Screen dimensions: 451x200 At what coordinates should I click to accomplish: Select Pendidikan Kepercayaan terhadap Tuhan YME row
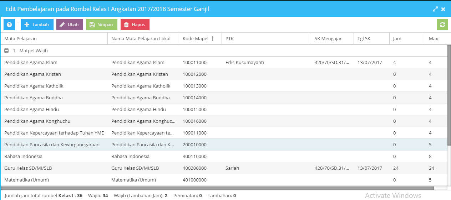[x=224, y=133]
